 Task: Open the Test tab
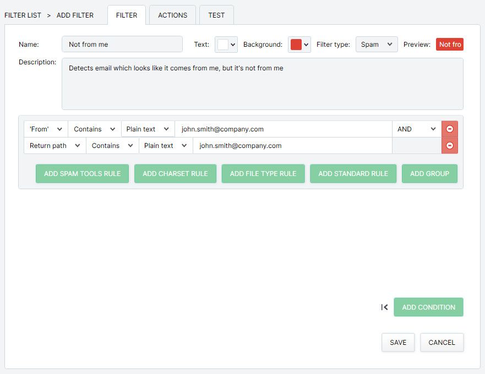point(216,15)
